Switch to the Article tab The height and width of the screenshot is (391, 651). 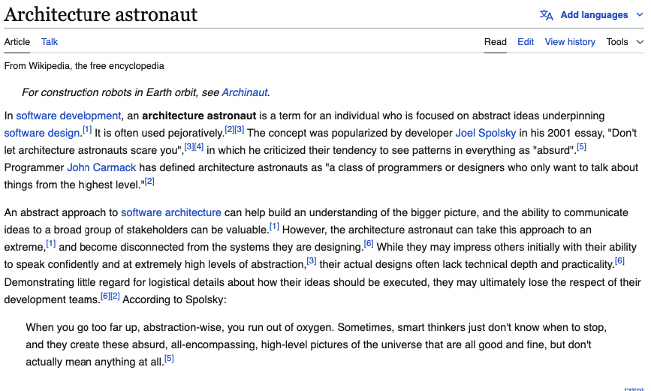(17, 42)
